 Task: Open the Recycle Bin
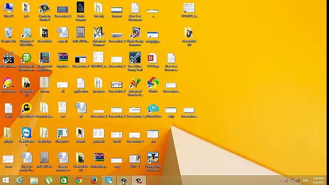[8, 35]
